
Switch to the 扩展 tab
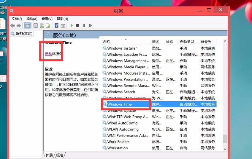(x=49, y=155)
